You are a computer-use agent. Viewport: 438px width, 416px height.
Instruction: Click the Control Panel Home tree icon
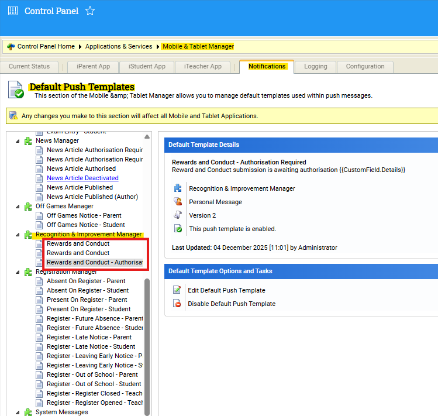coord(11,46)
